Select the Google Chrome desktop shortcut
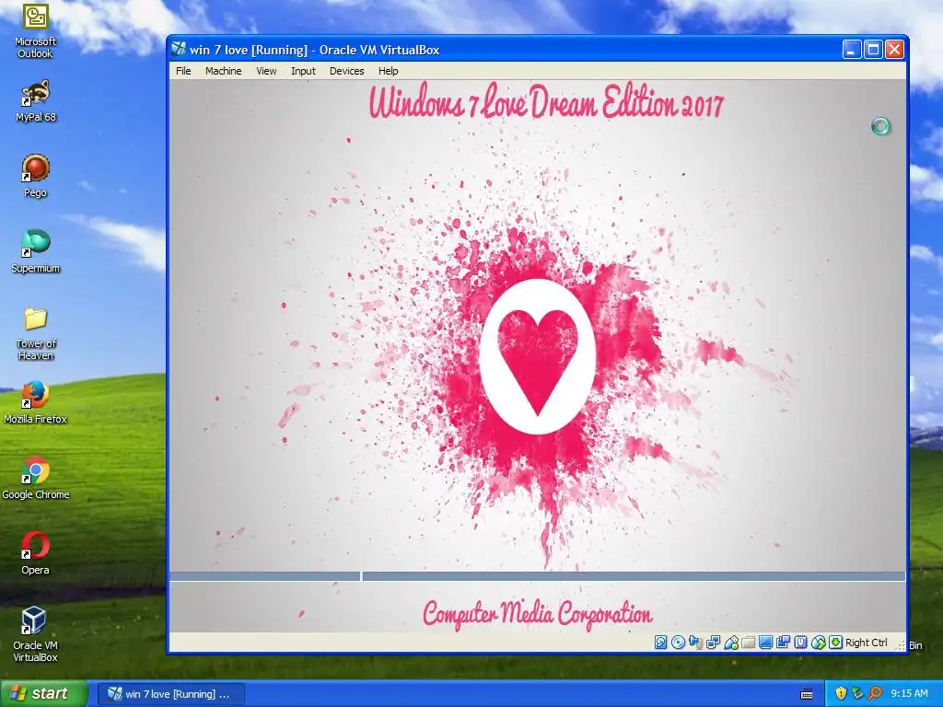The image size is (943, 707). [x=36, y=479]
